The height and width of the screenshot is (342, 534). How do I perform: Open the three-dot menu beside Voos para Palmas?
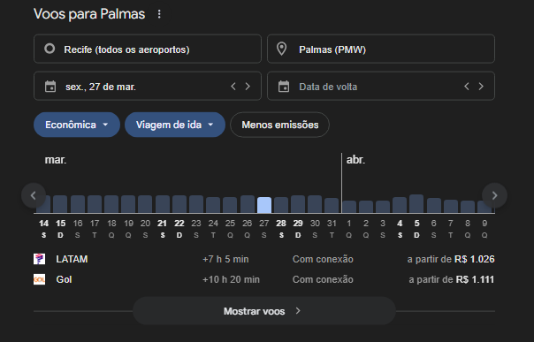pyautogui.click(x=159, y=14)
